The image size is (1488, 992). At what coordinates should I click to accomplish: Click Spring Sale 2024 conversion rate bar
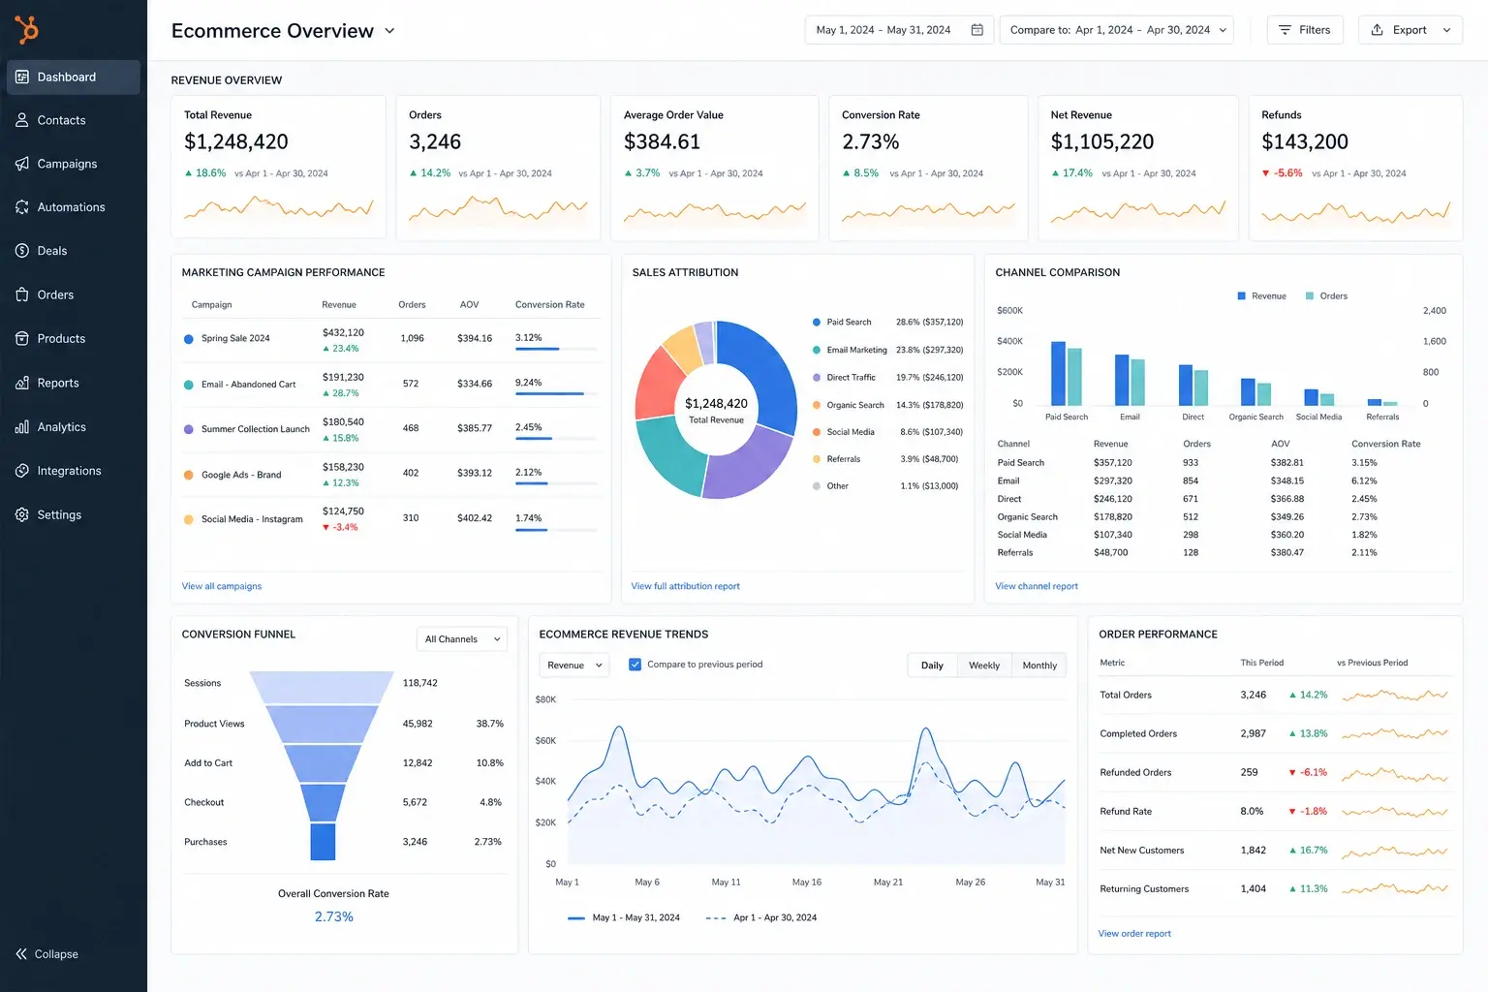557,349
